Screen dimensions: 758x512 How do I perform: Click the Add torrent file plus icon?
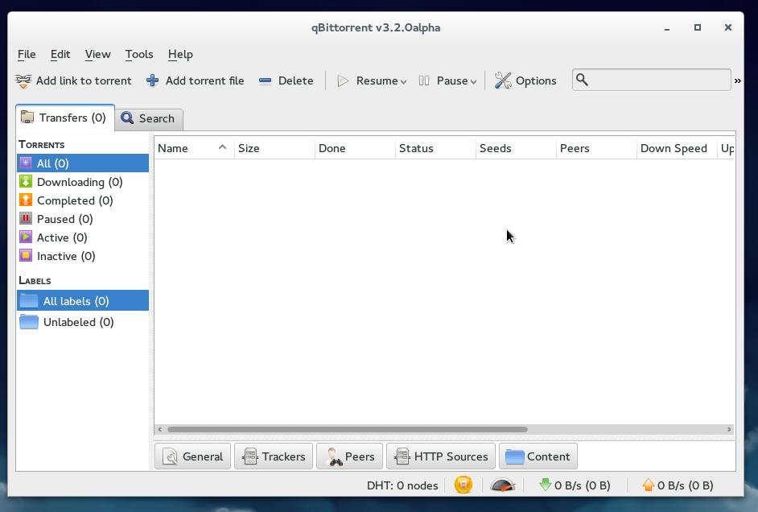tap(152, 81)
